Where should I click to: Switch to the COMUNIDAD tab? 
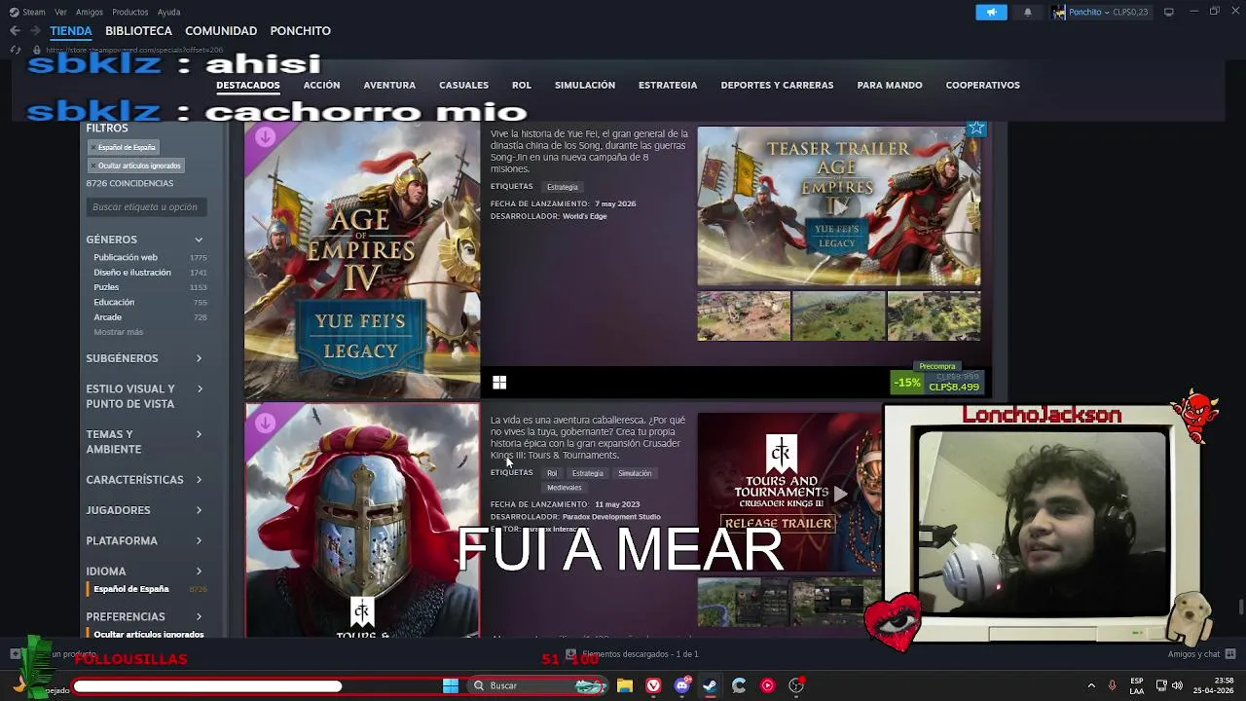pos(221,31)
